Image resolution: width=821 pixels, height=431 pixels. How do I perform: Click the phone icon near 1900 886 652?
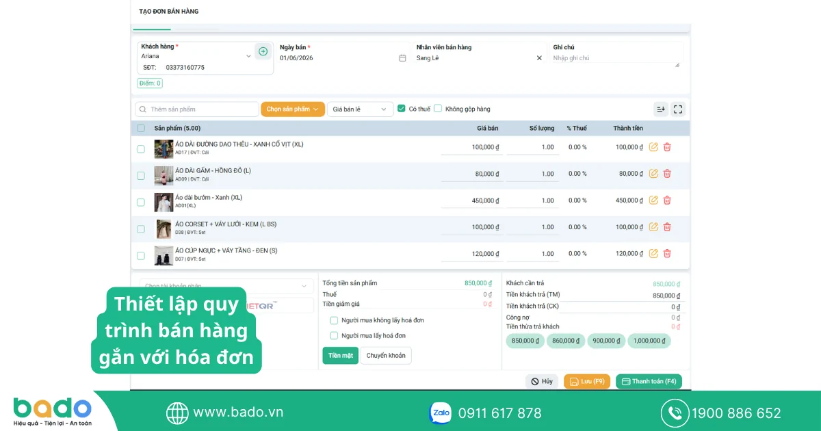675,413
